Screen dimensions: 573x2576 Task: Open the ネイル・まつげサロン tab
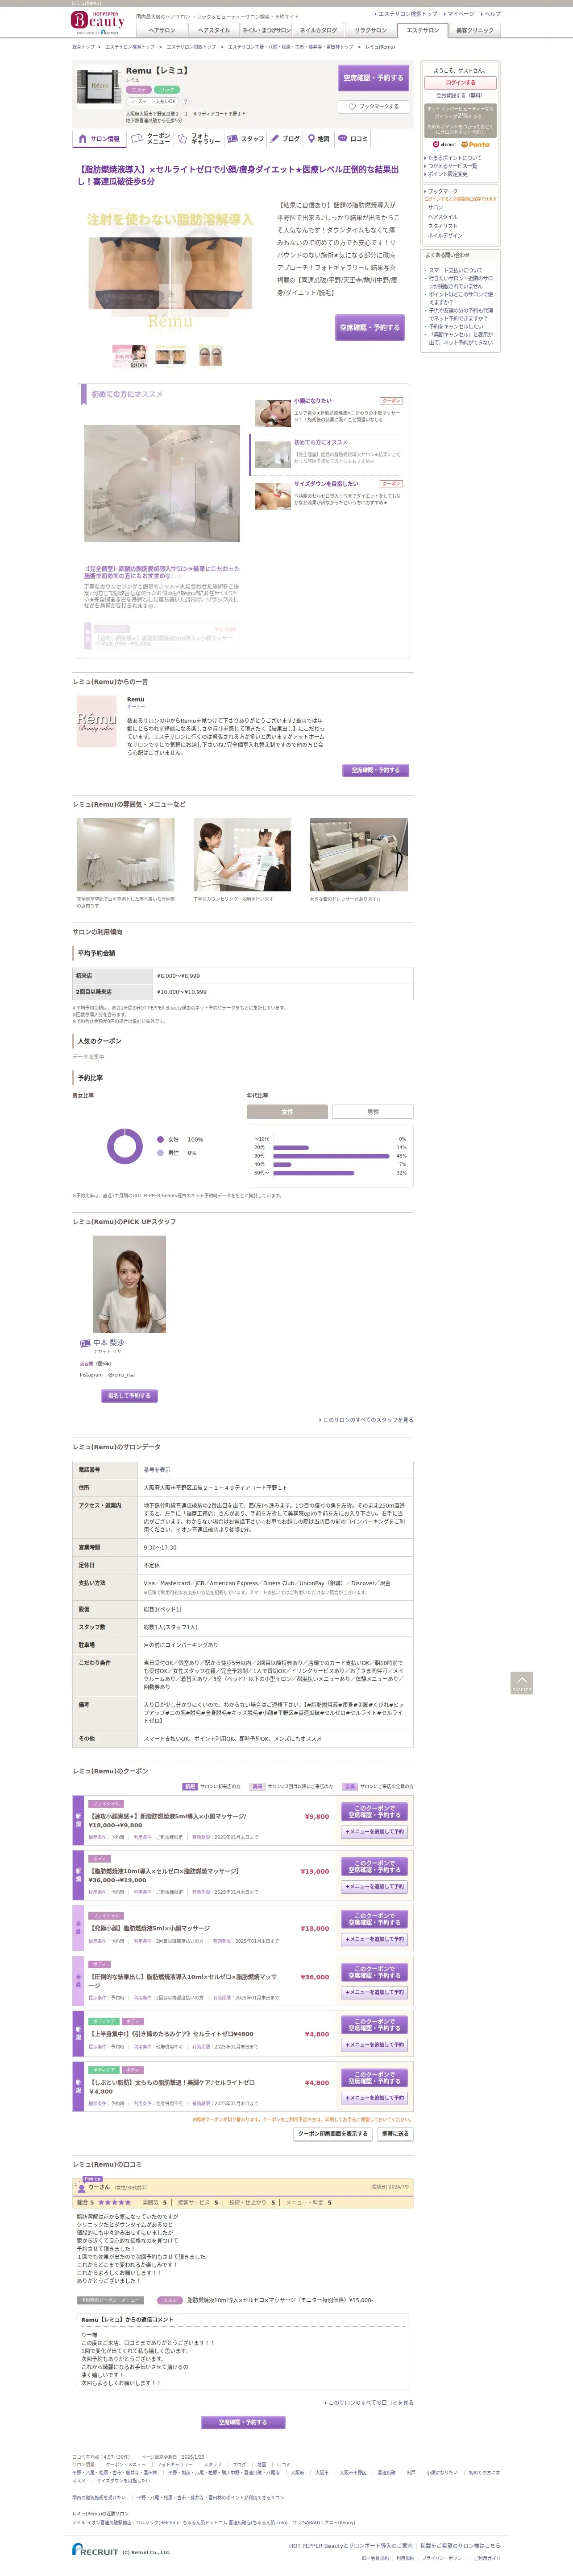pos(266,30)
